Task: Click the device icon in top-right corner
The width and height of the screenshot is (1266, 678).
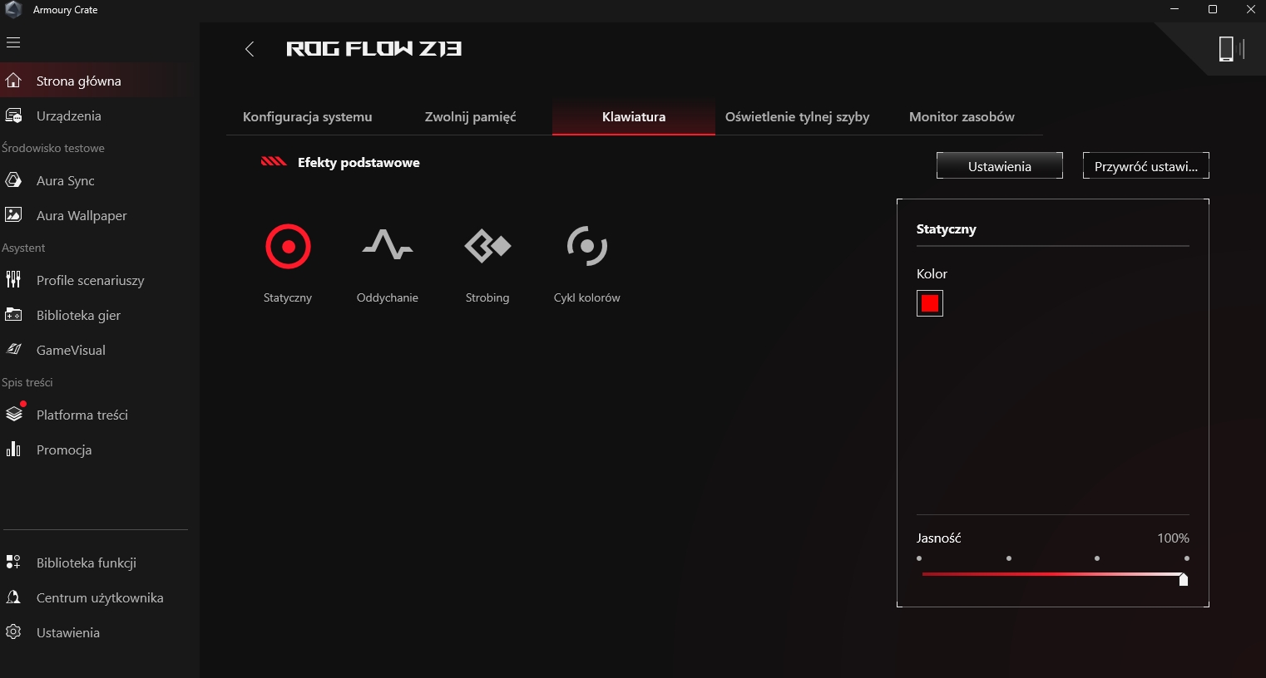Action: tap(1226, 49)
